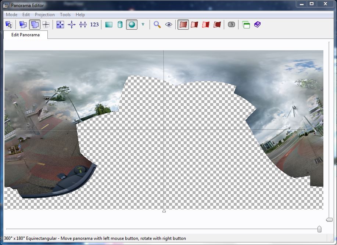Click the fit panorama arrows icon
This screenshot has height=245, width=337.
click(x=60, y=25)
